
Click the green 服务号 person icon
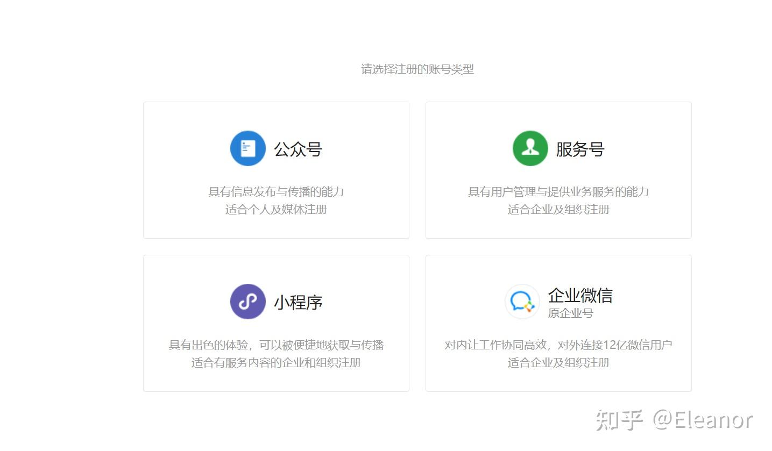pyautogui.click(x=530, y=148)
